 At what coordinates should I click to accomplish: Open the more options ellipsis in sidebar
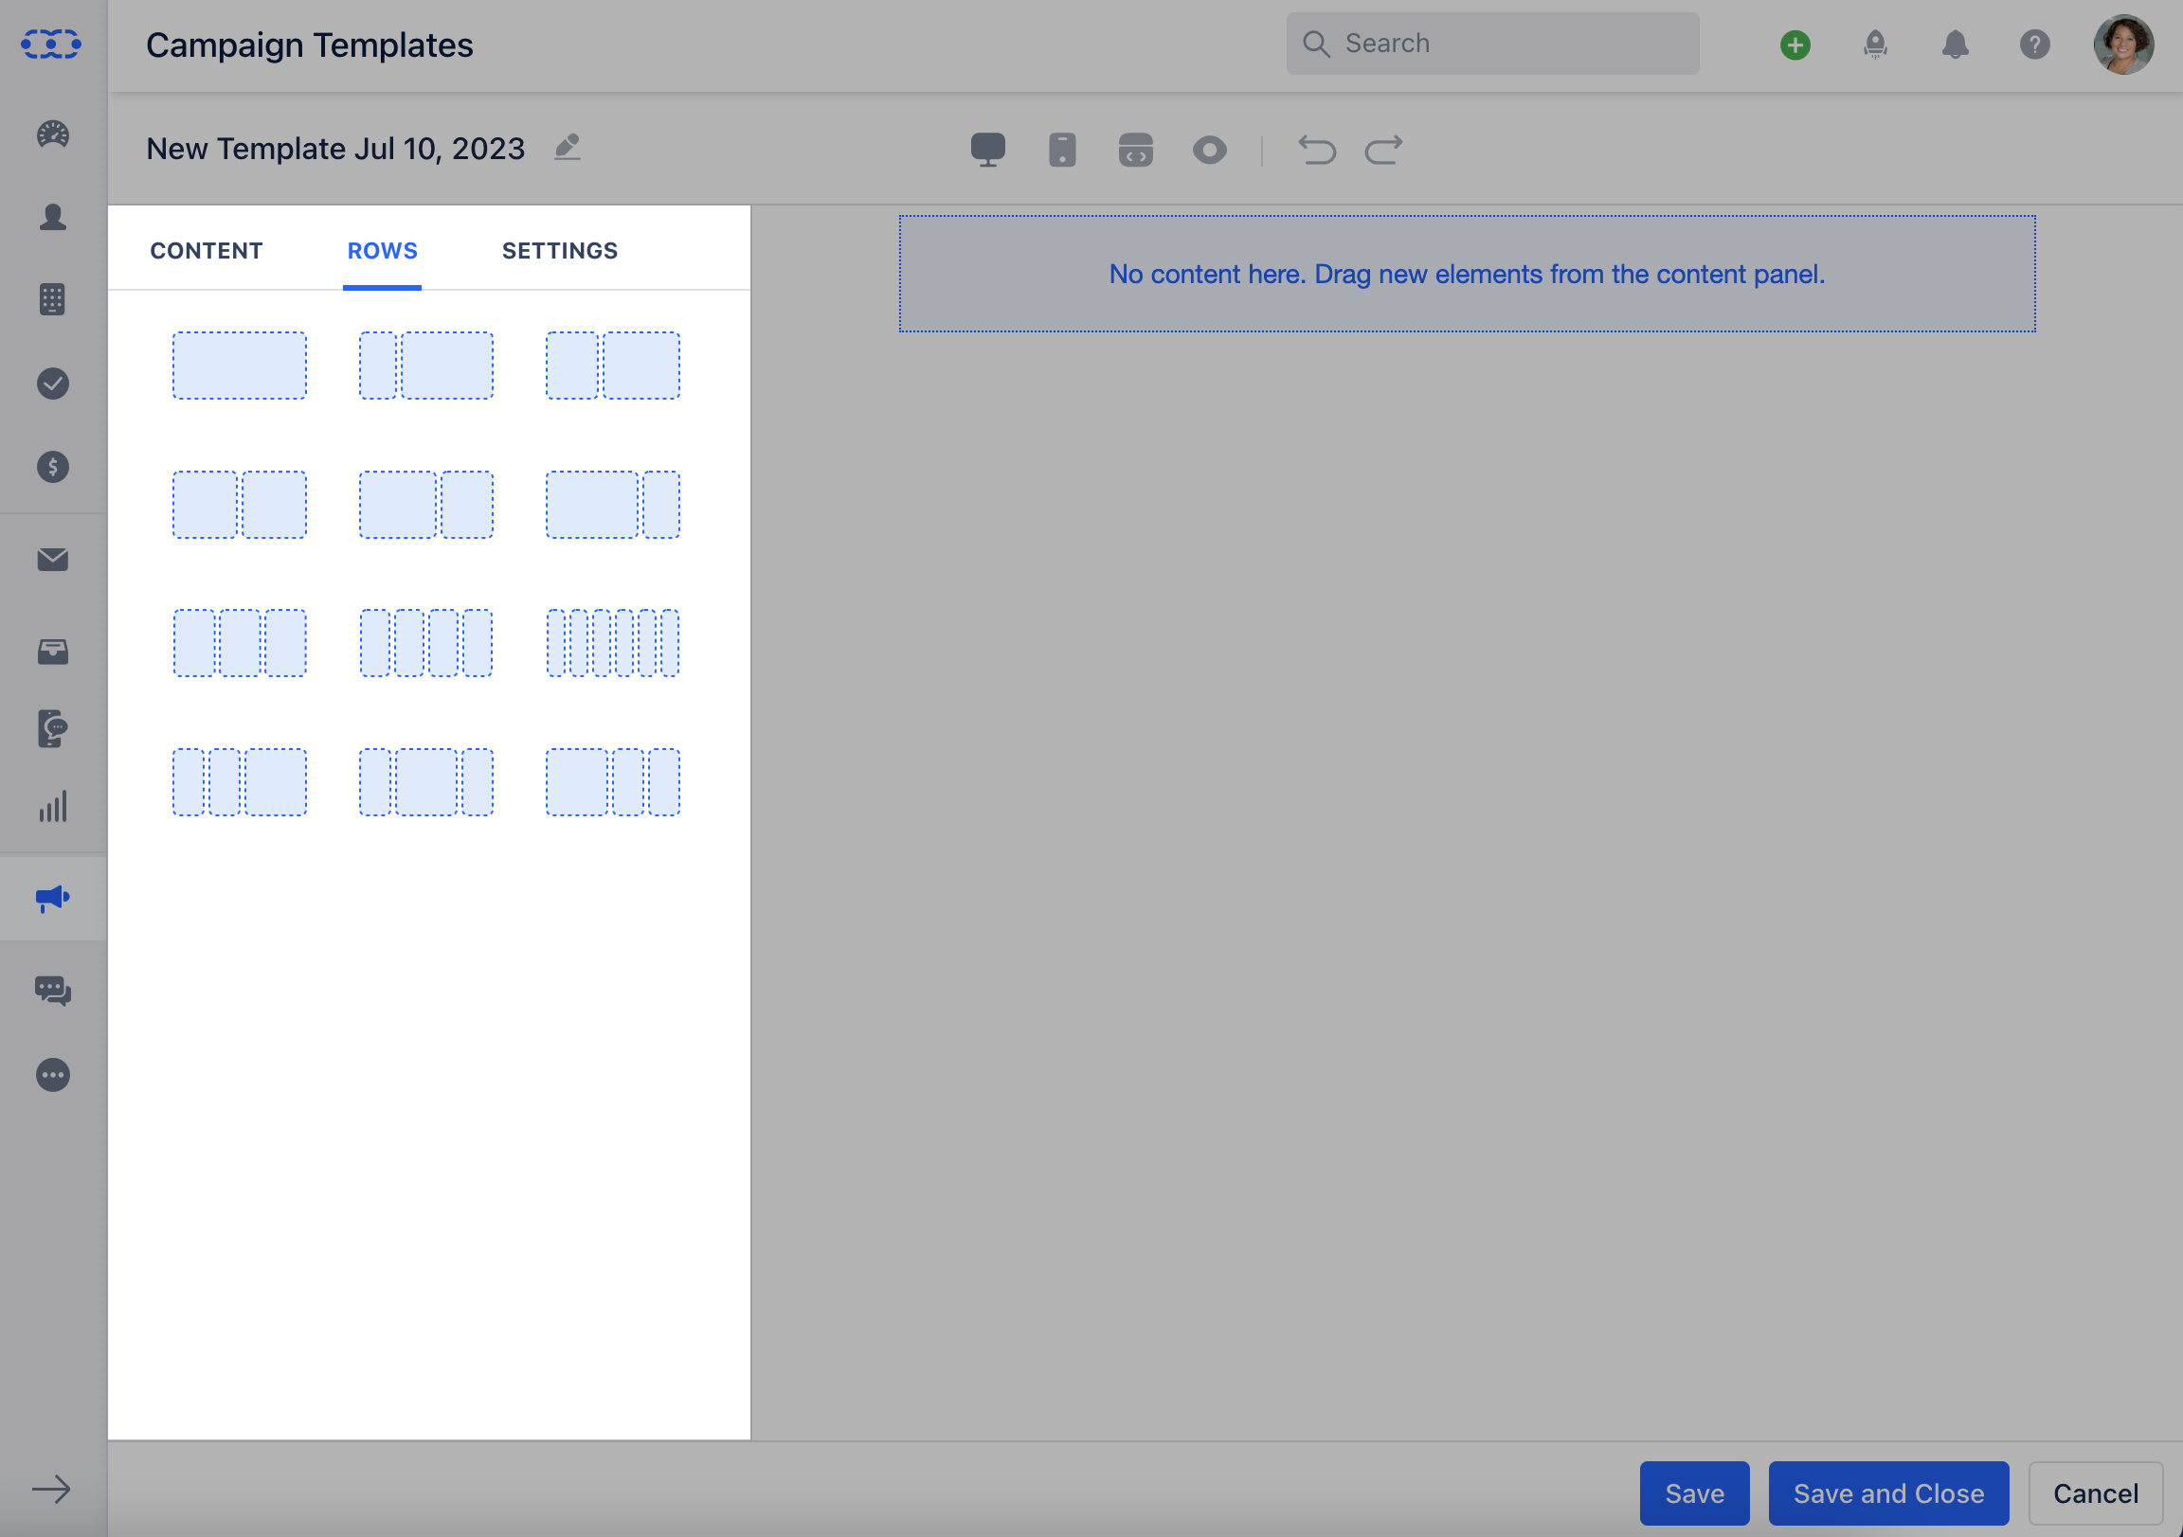[54, 1074]
